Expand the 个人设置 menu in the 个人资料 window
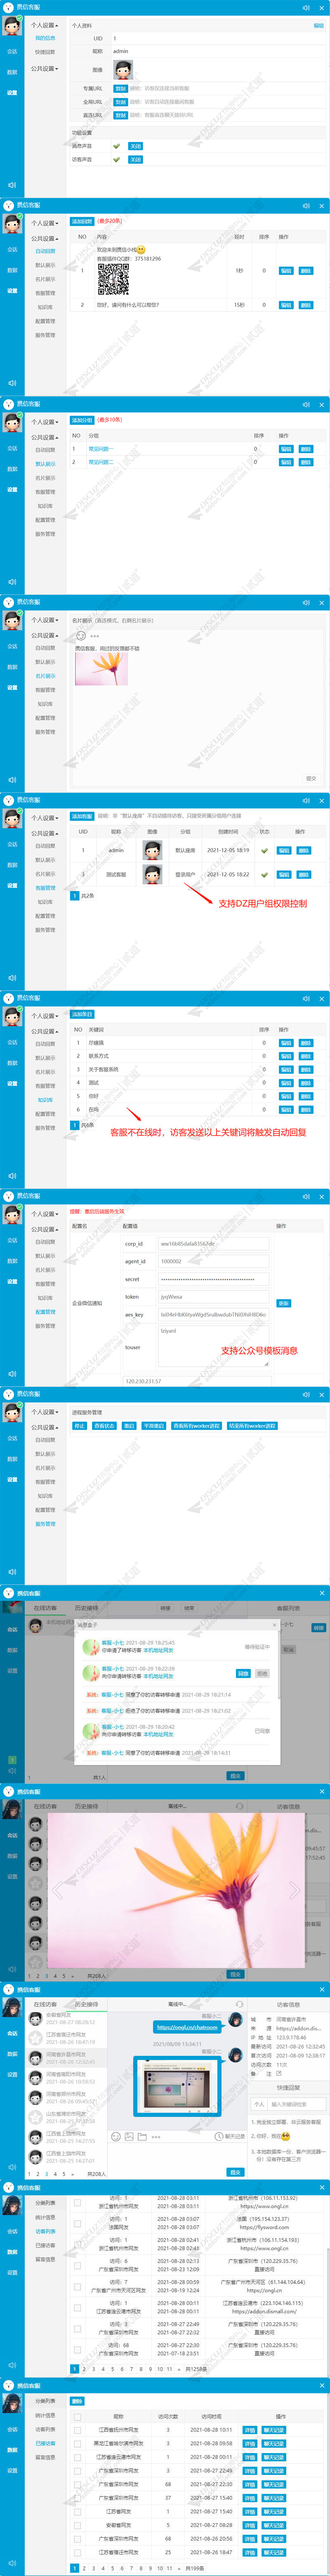 click(44, 25)
